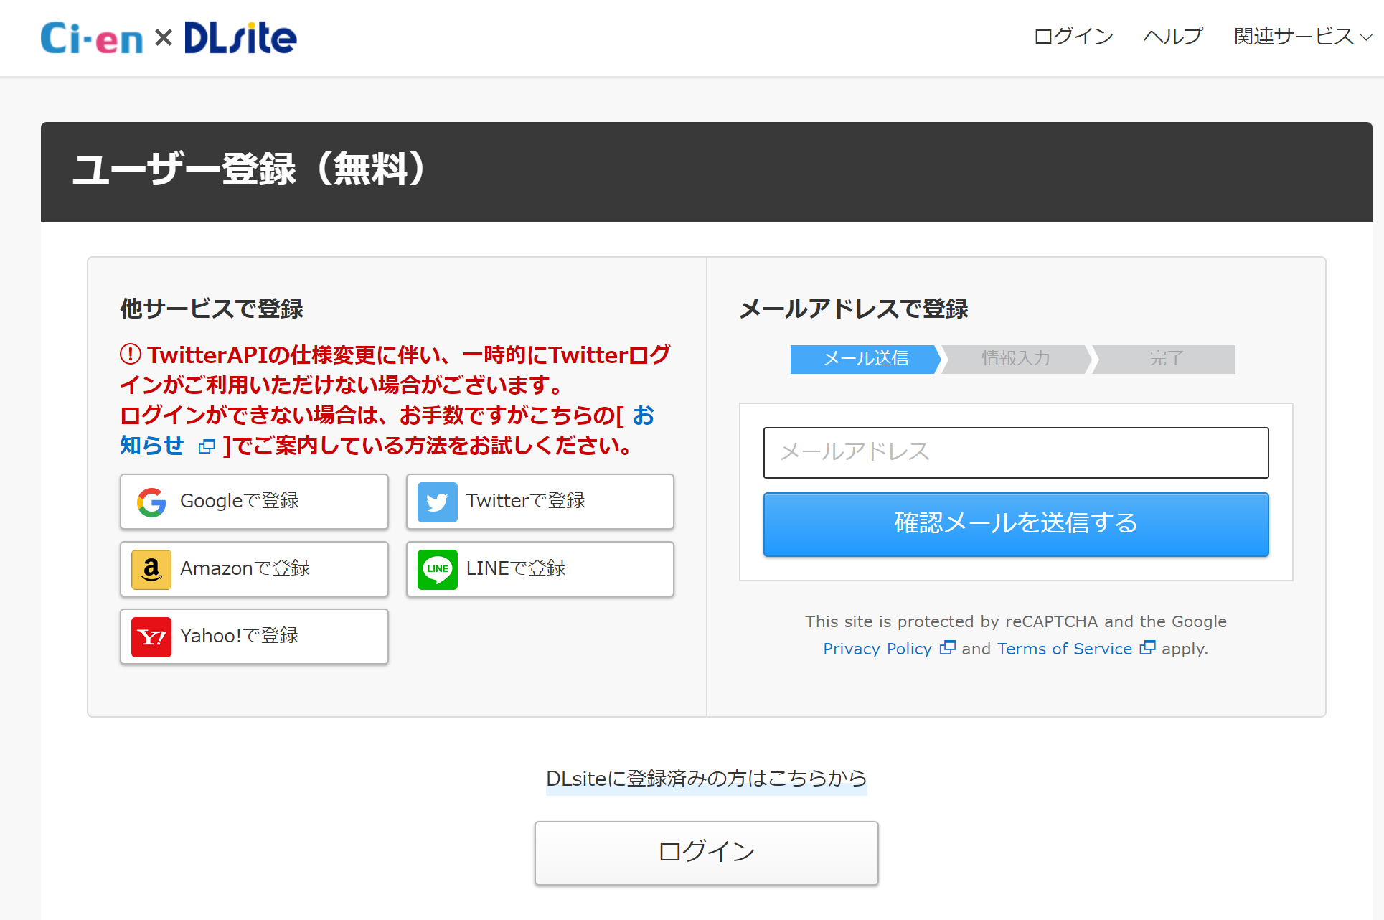Click the red Yahoo! icon
This screenshot has height=920, width=1384.
pos(151,637)
